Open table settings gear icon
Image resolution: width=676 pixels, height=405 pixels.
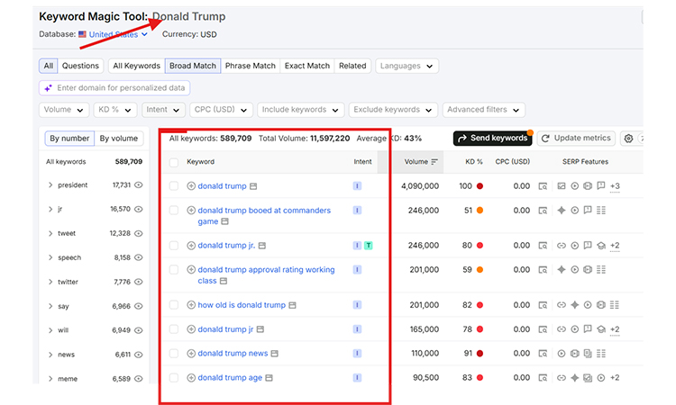pyautogui.click(x=628, y=139)
